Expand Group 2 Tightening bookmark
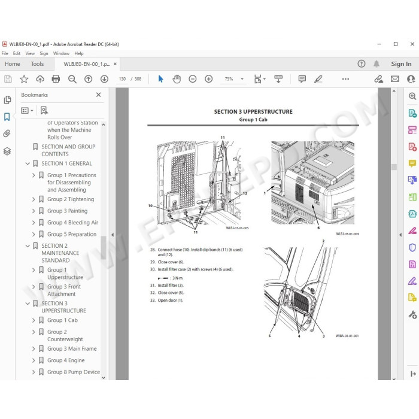Image resolution: width=419 pixels, height=419 pixels. (x=34, y=199)
